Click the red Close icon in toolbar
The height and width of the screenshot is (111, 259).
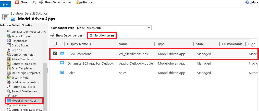[17, 2]
